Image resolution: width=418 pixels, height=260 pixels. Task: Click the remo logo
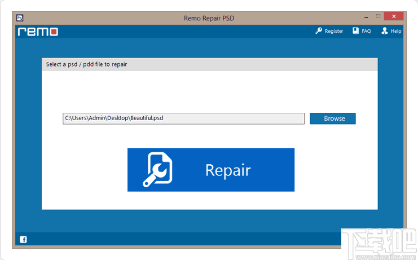[38, 32]
